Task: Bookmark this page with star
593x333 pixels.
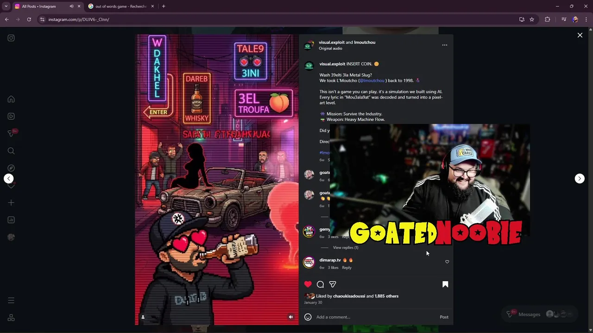Action: pos(532,19)
